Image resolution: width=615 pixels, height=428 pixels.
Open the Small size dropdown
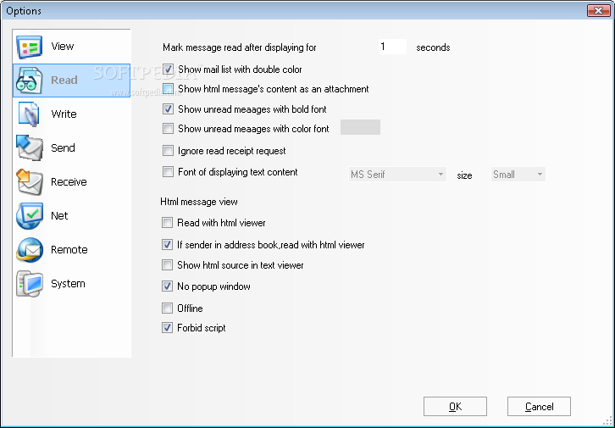518,175
